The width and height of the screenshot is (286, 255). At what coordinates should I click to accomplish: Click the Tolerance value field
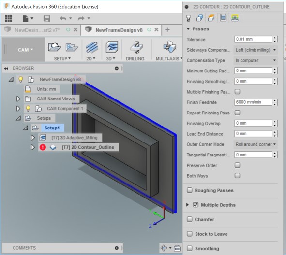point(254,39)
